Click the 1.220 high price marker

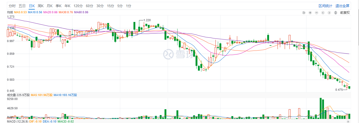point(147,20)
